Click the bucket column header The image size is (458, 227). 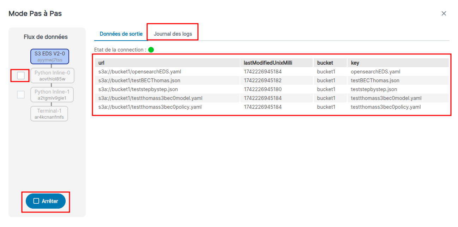point(325,63)
